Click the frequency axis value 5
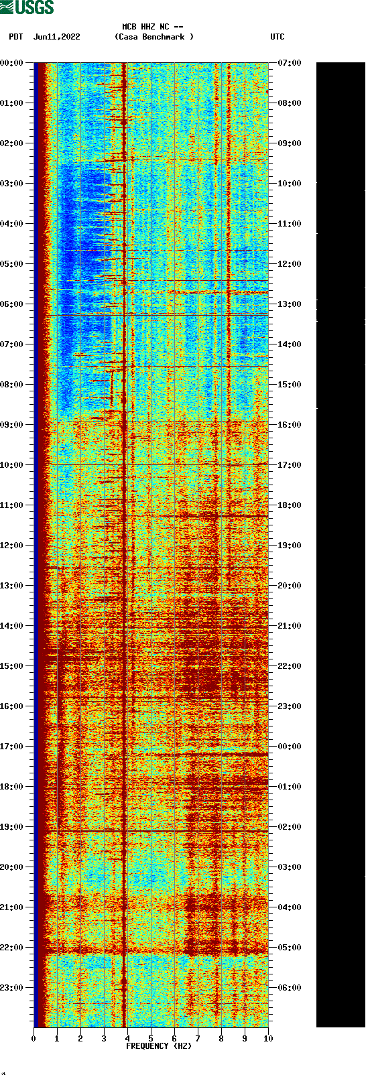This screenshot has height=1081, width=370. point(151,1039)
